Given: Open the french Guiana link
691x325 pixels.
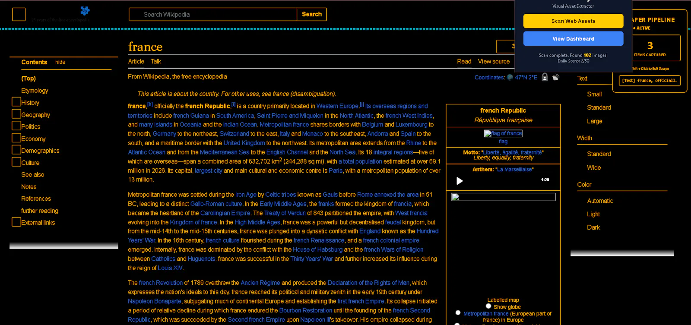Looking at the screenshot, I should (x=191, y=116).
